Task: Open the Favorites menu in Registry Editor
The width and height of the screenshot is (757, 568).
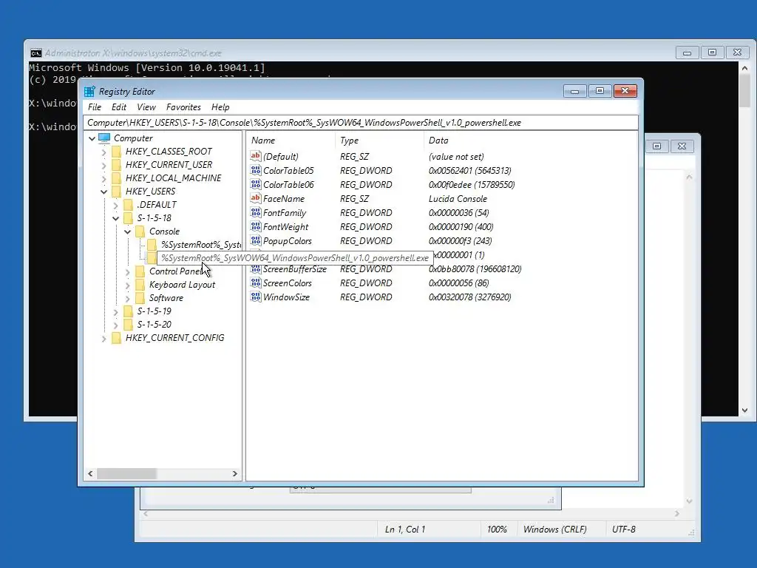Action: tap(183, 107)
